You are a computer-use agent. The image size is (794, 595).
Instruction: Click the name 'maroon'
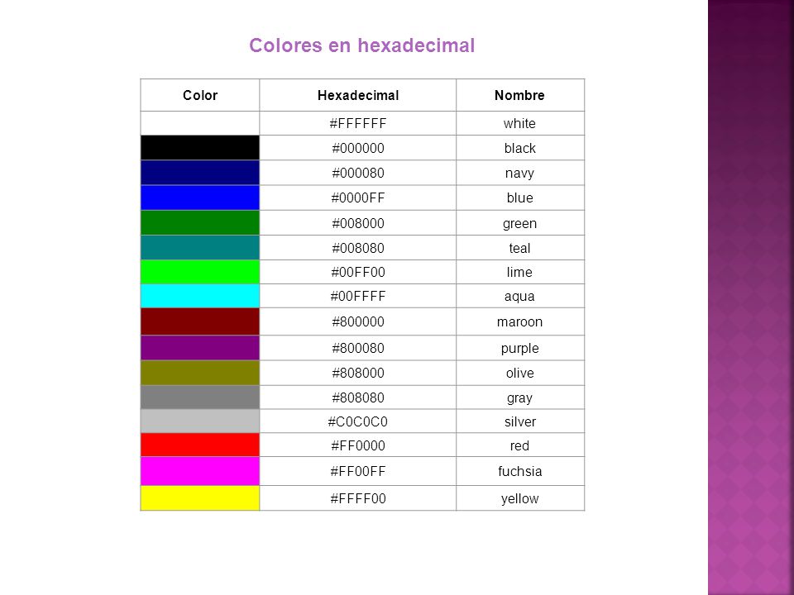click(x=519, y=321)
